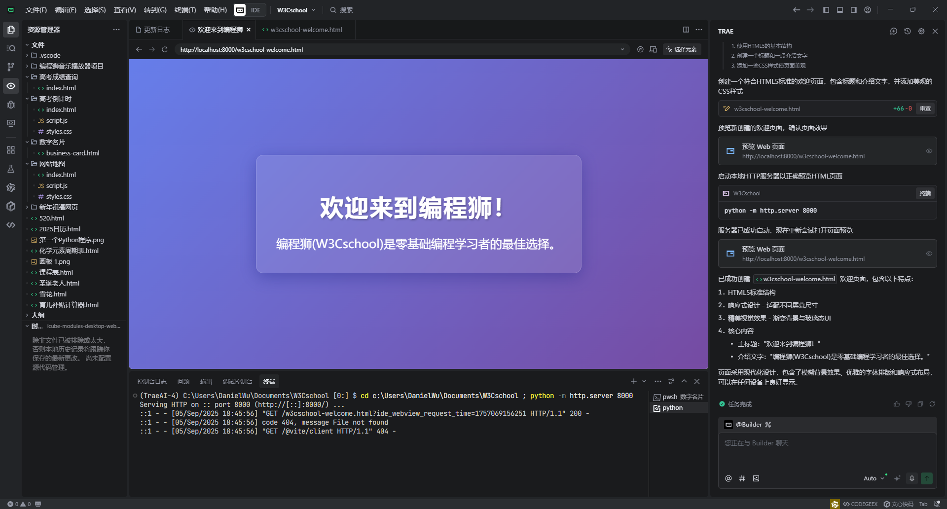The height and width of the screenshot is (509, 947).
Task: Toggle eye icon on first 预览 Web 页面 card
Action: point(929,151)
